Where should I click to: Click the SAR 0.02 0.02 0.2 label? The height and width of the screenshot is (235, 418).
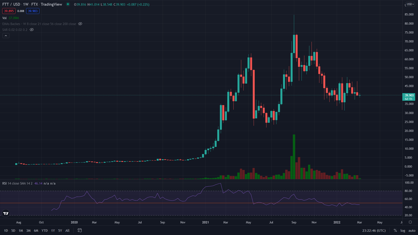[x=15, y=30]
